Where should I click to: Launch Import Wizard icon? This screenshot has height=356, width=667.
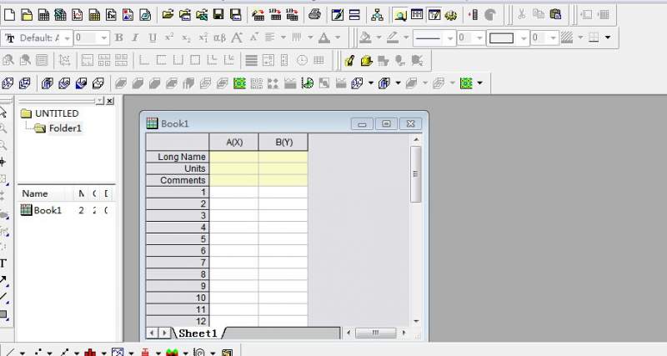[258, 15]
